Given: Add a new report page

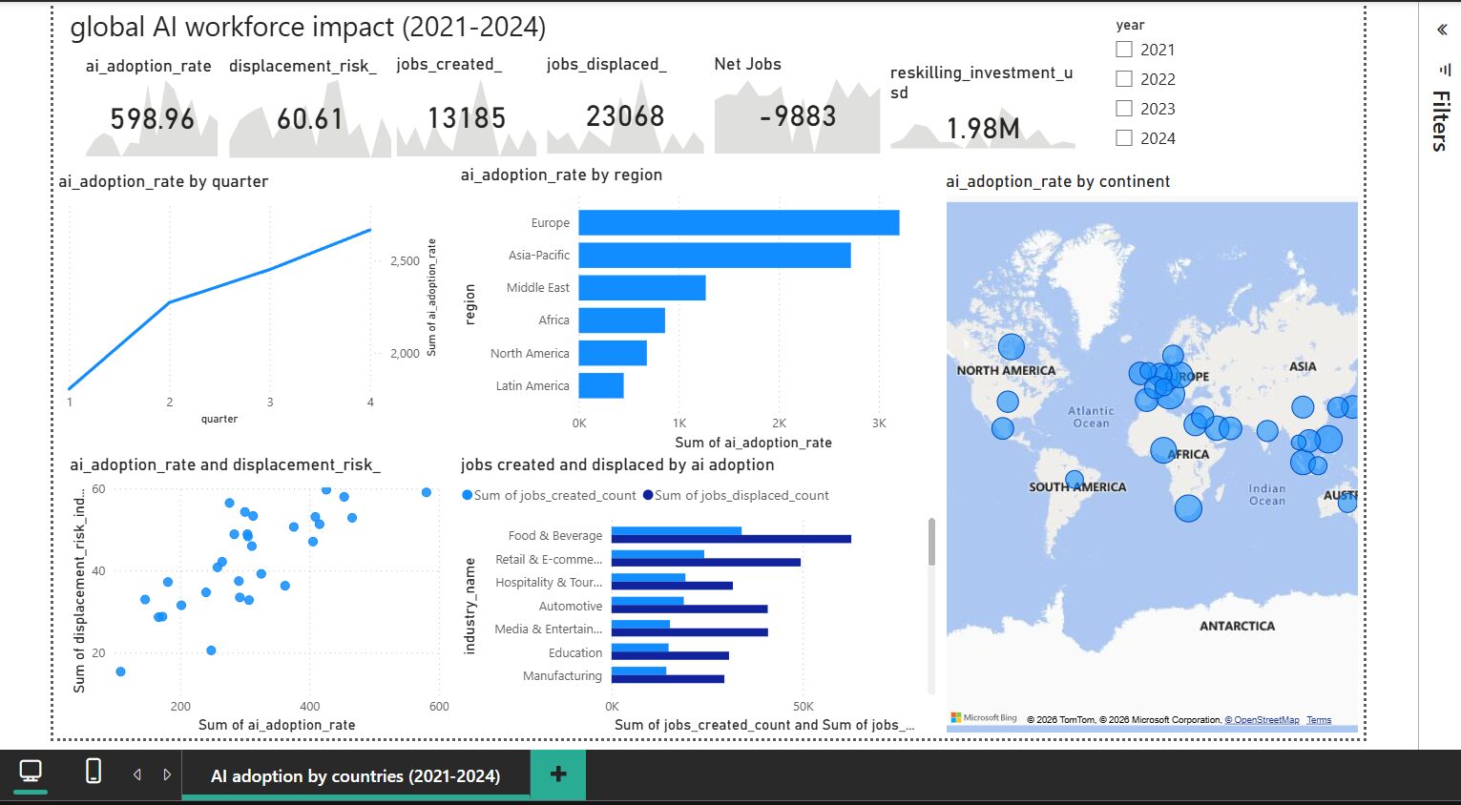Looking at the screenshot, I should (558, 774).
